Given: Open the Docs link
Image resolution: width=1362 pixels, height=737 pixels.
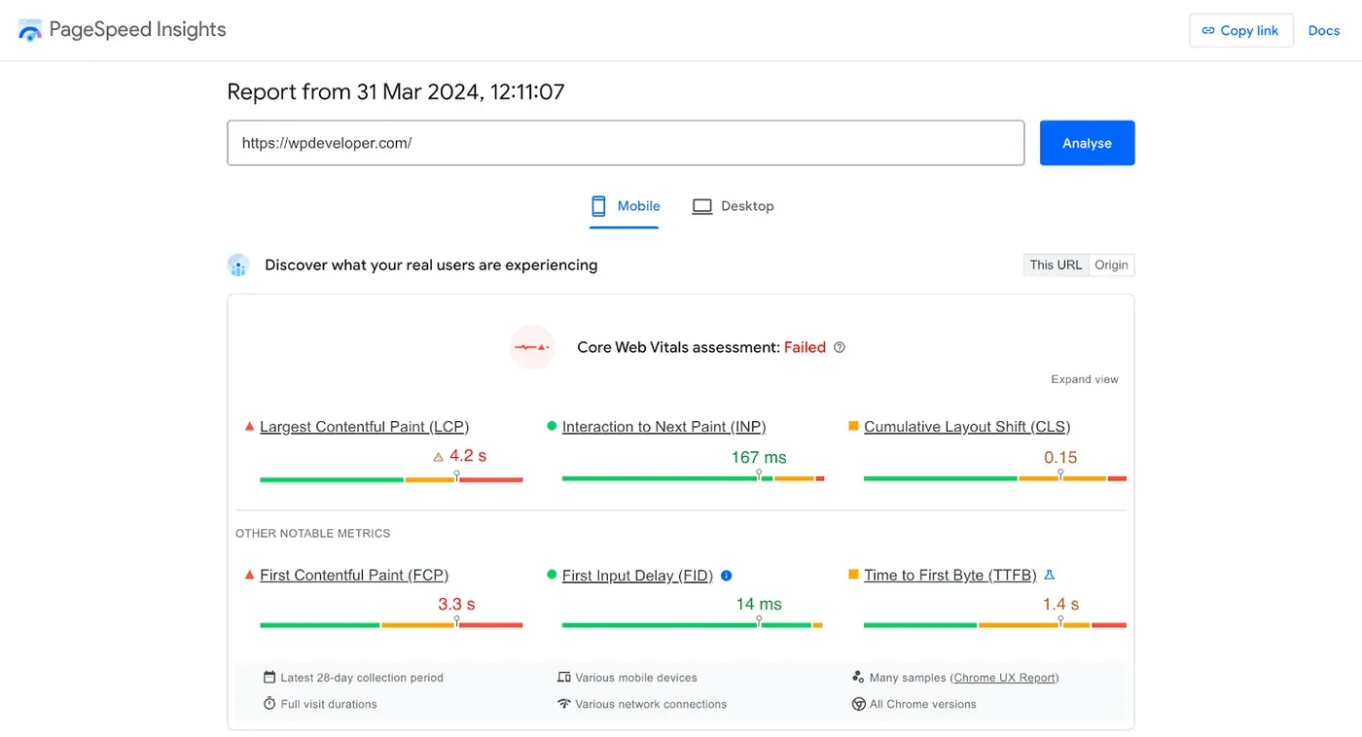Looking at the screenshot, I should coord(1324,30).
